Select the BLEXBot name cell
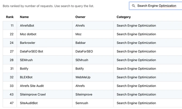This screenshot has height=109, width=182. point(44,77)
